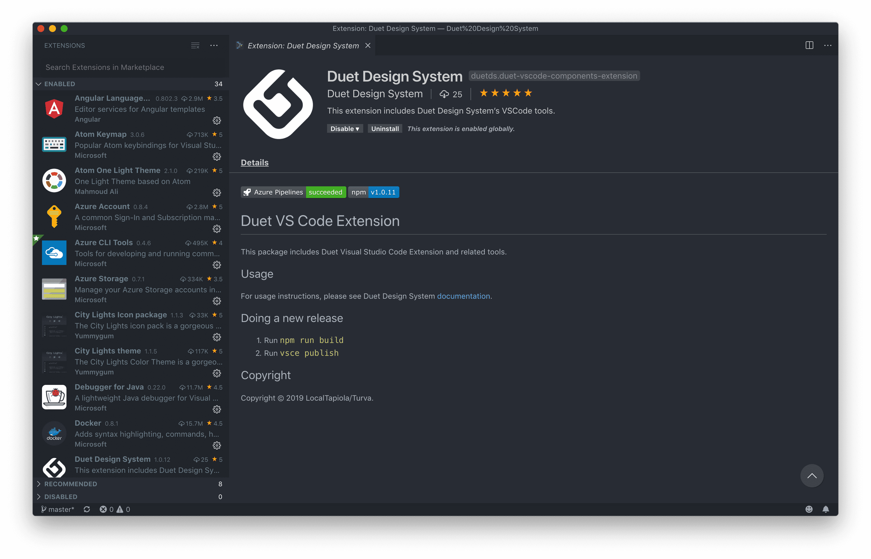
Task: Open gear settings for Angular Language Service
Action: [217, 121]
